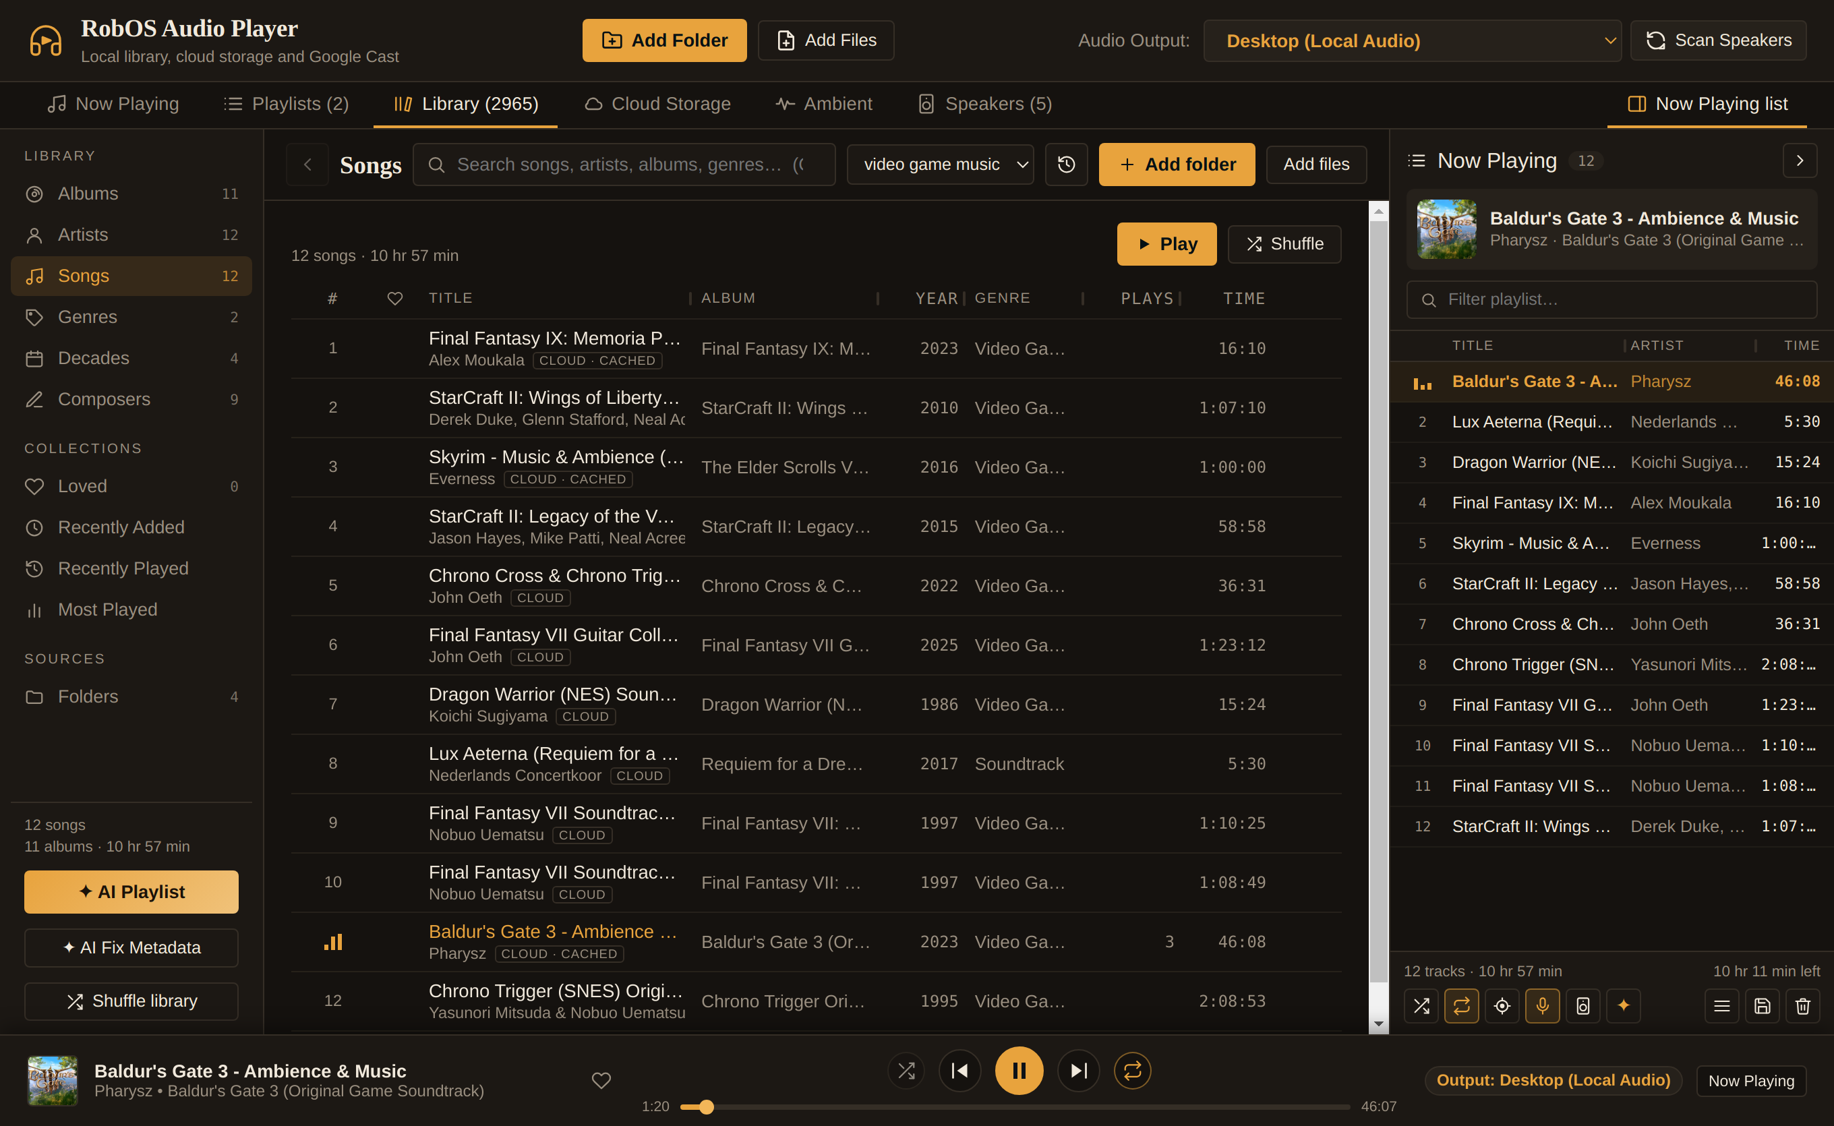Sort songs by the TIME column
Viewport: 1834px width, 1126px height.
coord(1243,299)
